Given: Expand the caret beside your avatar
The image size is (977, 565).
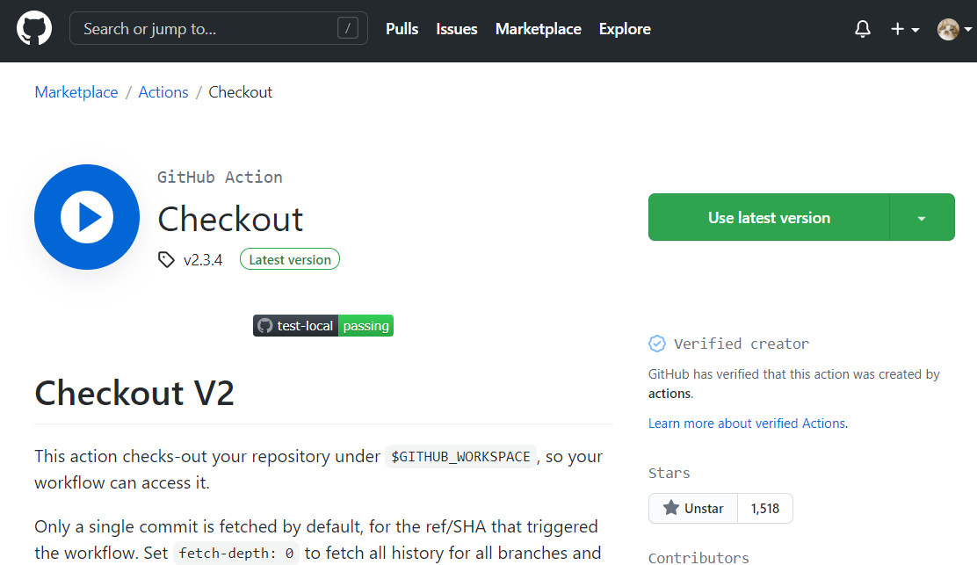Looking at the screenshot, I should pos(968,28).
